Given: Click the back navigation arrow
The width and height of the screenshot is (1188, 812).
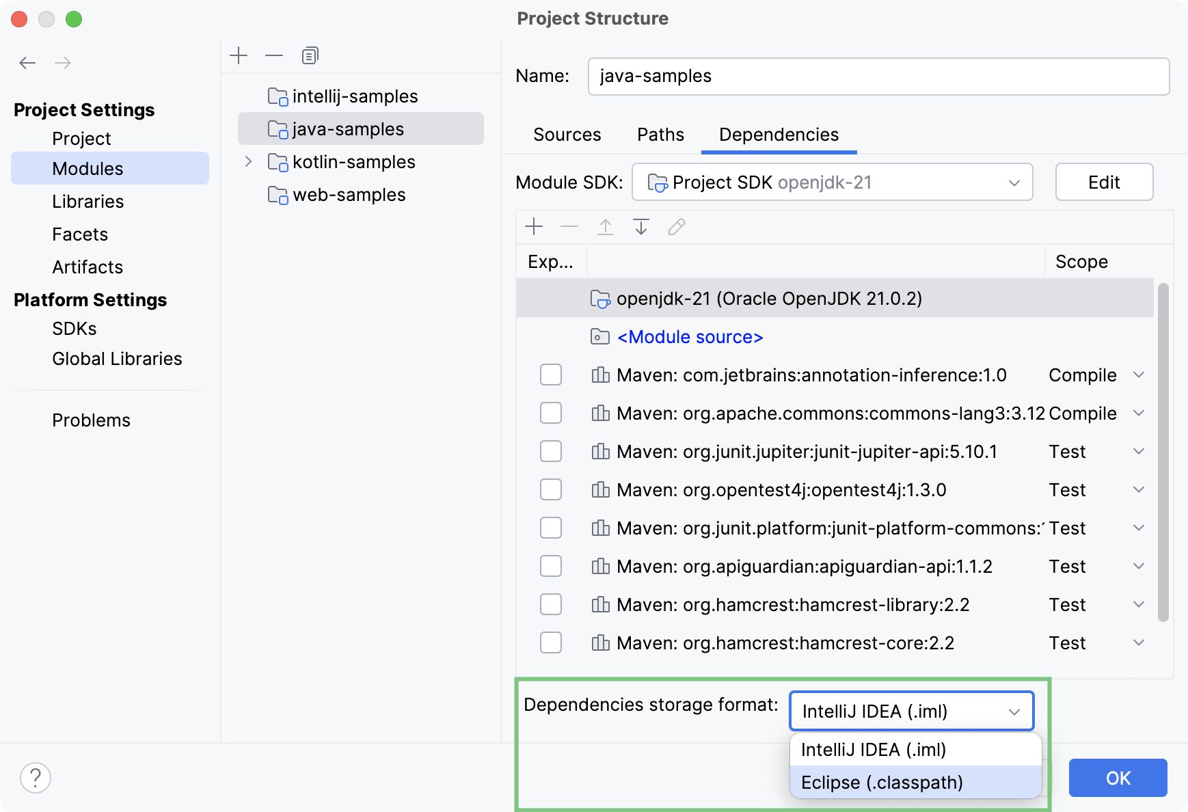Looking at the screenshot, I should [x=28, y=62].
